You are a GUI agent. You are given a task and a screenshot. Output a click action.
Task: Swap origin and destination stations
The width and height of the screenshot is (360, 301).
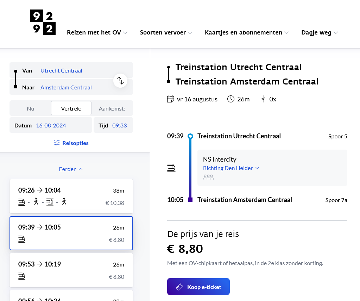pyautogui.click(x=120, y=80)
